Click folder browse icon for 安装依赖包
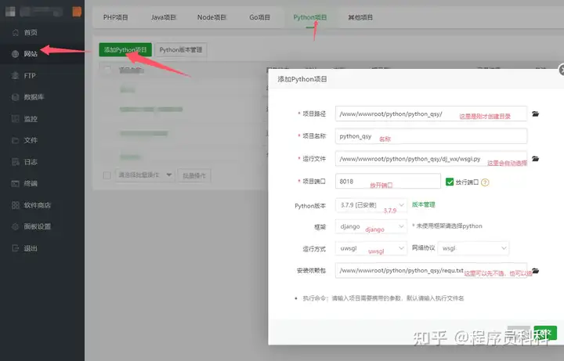This screenshot has height=361, width=564. tap(535, 270)
